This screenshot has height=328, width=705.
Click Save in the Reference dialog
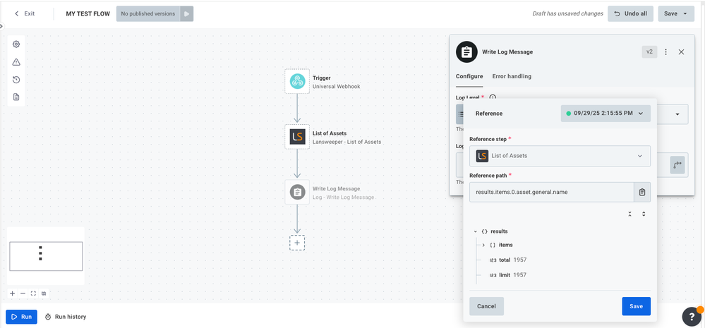(636, 306)
